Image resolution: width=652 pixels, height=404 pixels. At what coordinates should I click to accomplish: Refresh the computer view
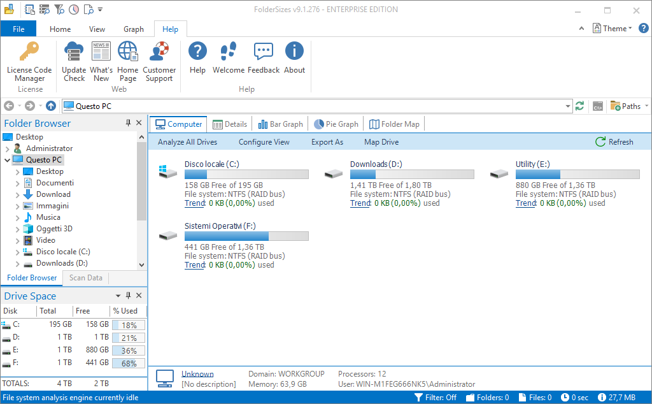pyautogui.click(x=614, y=142)
